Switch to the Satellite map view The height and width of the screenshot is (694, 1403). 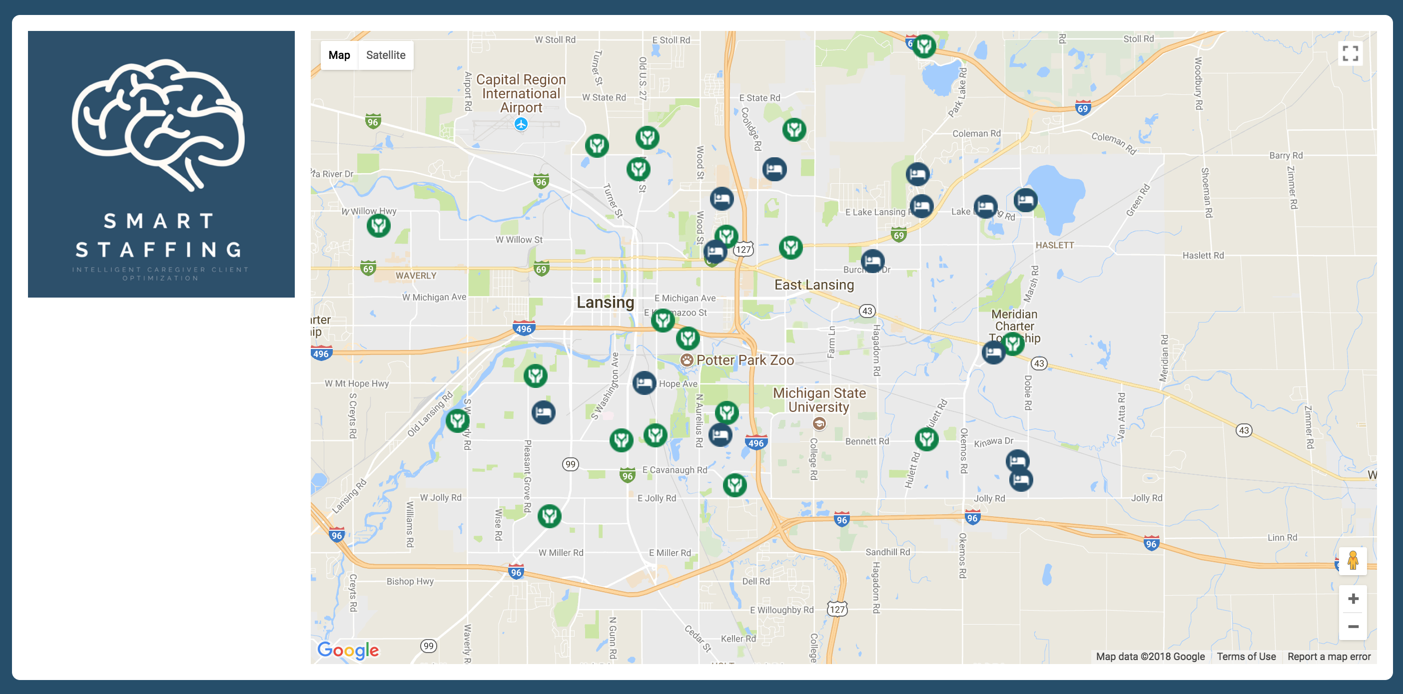(386, 55)
